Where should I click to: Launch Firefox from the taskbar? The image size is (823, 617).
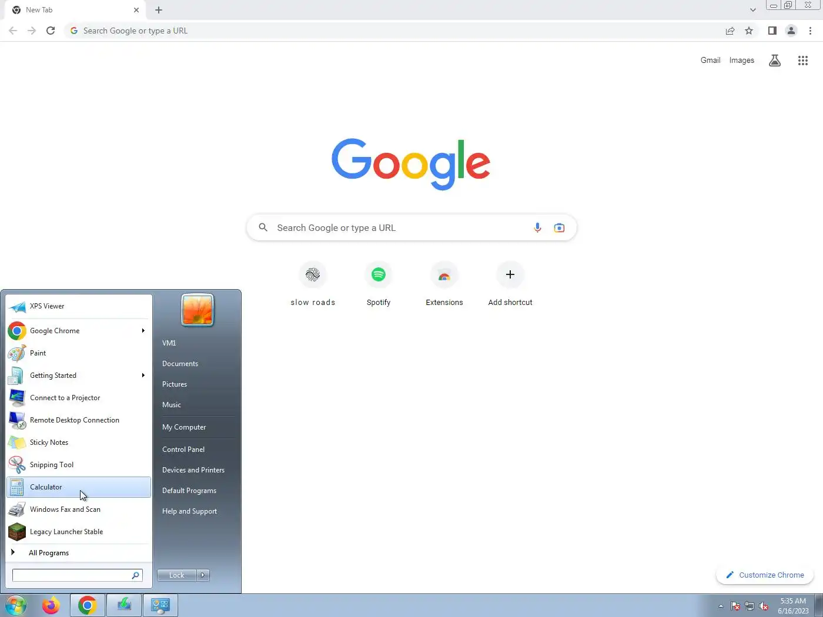(51, 605)
